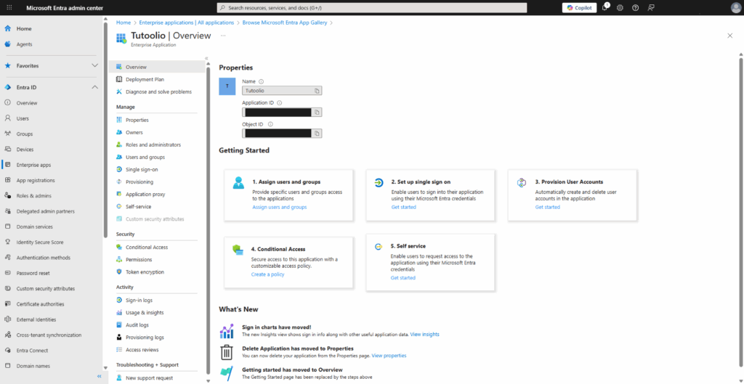Open Single sign-on in Manage menu
Viewport: 744px width, 384px height.
(x=142, y=170)
